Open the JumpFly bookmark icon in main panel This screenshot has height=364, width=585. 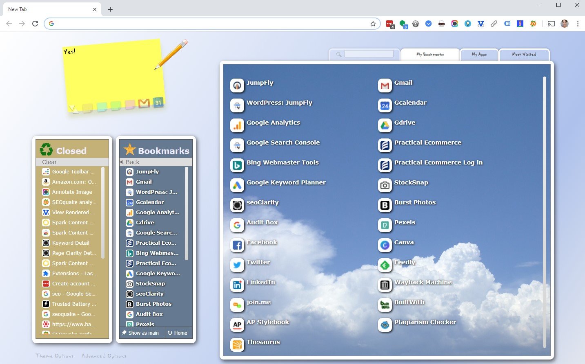(237, 86)
